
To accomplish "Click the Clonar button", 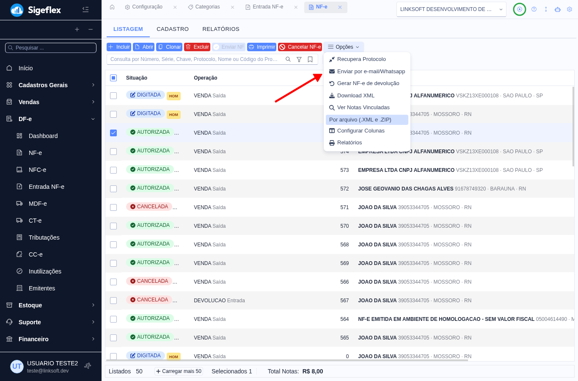I will (169, 47).
